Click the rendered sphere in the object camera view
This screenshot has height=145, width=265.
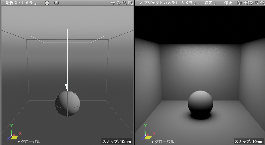(200, 103)
